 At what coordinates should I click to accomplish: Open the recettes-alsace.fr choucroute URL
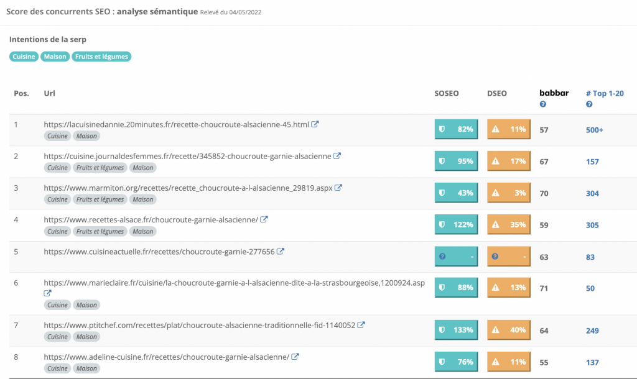point(151,219)
